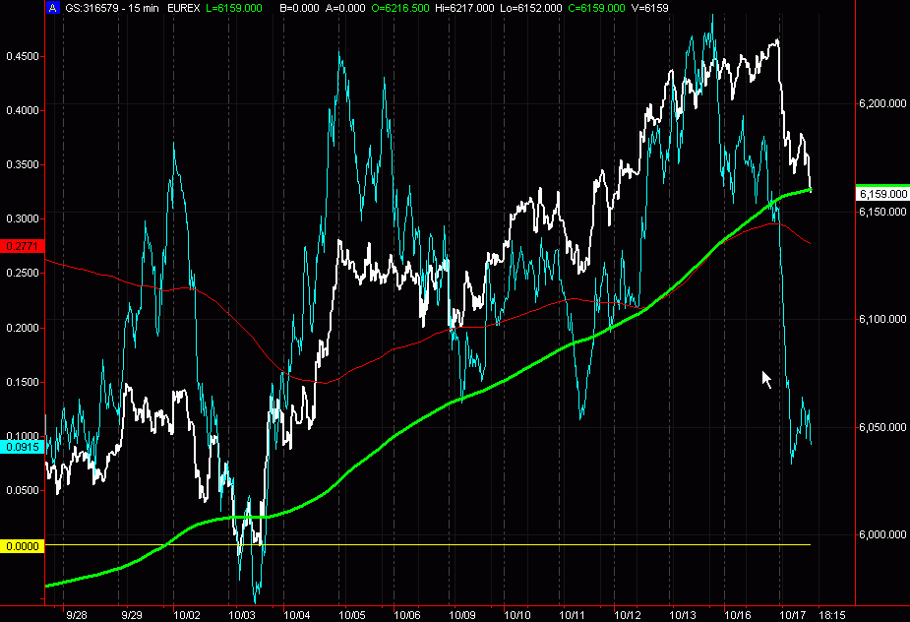Click the 0.3000 left axis label
This screenshot has width=910, height=622.
(x=23, y=218)
